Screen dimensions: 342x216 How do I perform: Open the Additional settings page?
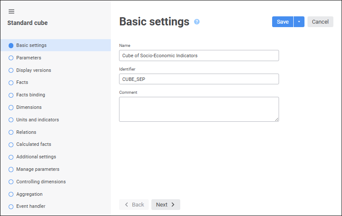point(36,157)
